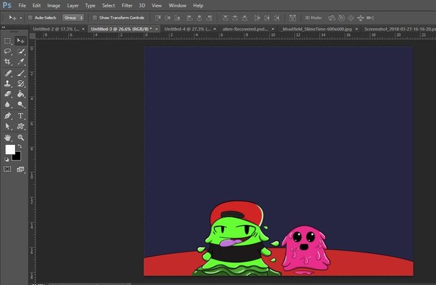Viewport: 436px width, 285px height.
Task: Click Distribute Horizontal Centers icon
Action: coord(267,18)
